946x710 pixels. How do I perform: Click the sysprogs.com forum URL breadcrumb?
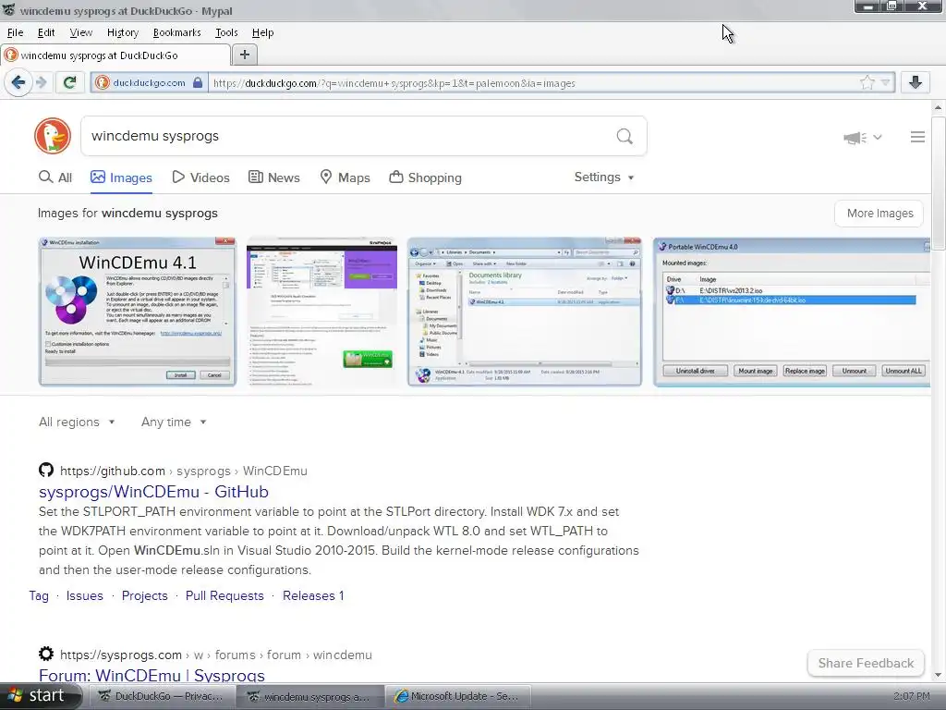click(x=216, y=655)
